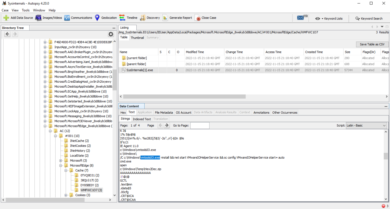Image resolution: width=390 pixels, height=209 pixels.
Task: Click the "IE Agent 11.0" string line
Action: coord(129,146)
